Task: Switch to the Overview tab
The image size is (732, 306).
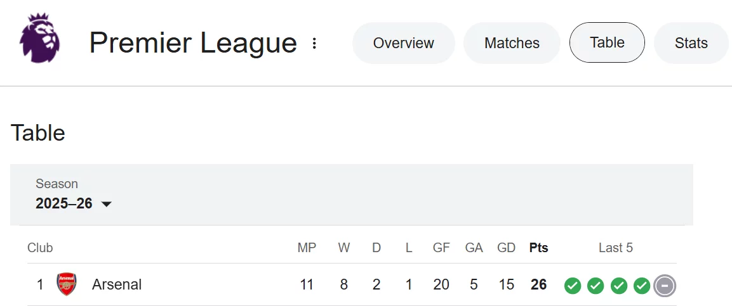Action: (403, 43)
